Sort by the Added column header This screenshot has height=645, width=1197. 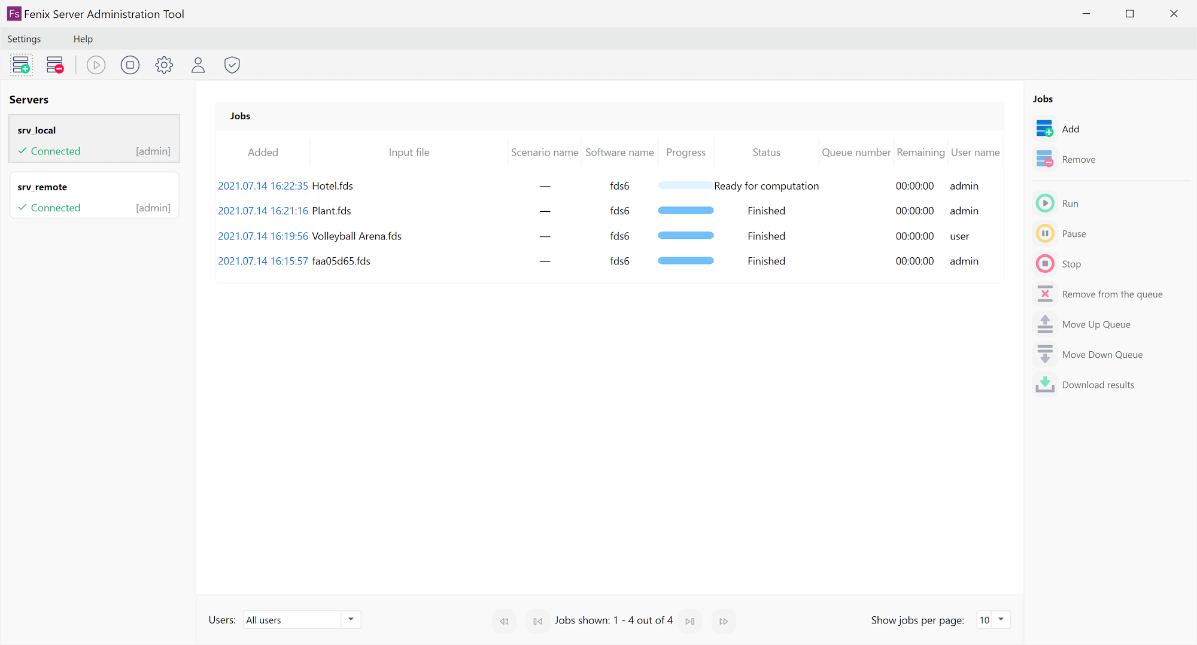click(x=263, y=152)
